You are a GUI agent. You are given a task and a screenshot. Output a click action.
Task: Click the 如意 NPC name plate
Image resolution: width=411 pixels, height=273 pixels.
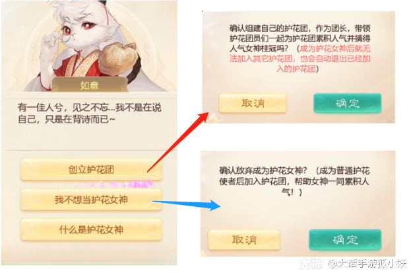pos(89,85)
